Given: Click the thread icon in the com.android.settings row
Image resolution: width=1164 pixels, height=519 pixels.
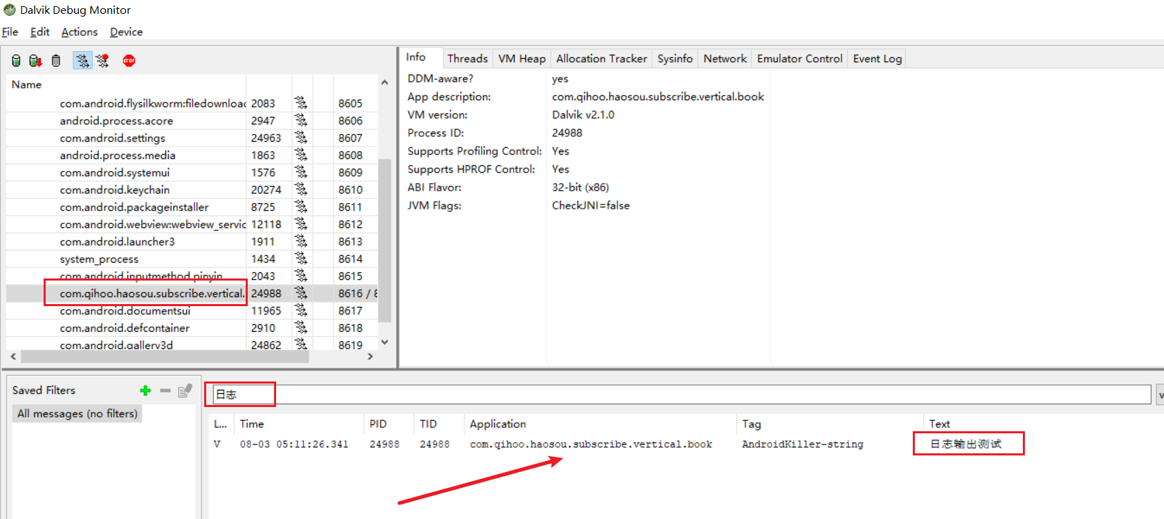Looking at the screenshot, I should [300, 138].
